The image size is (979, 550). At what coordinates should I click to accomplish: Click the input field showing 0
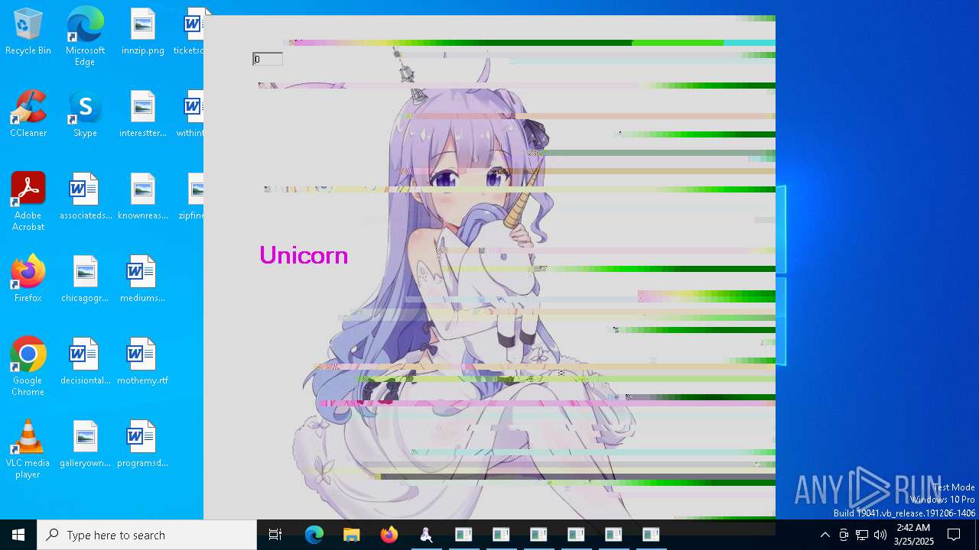click(x=268, y=59)
